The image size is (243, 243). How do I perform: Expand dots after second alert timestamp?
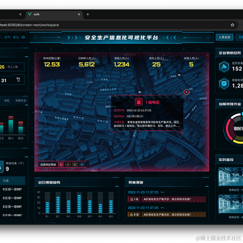(x=163, y=208)
